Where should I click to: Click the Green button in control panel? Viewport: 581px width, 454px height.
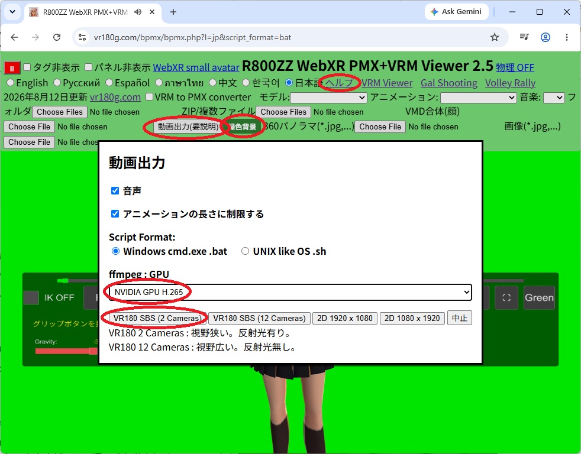tap(539, 298)
